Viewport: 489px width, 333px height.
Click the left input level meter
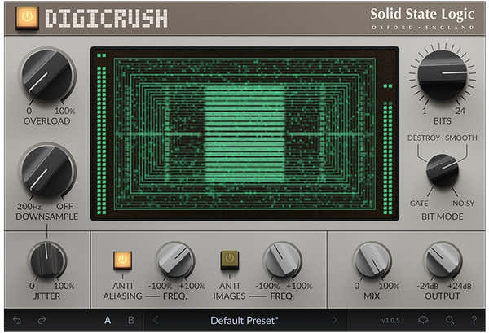tap(101, 134)
